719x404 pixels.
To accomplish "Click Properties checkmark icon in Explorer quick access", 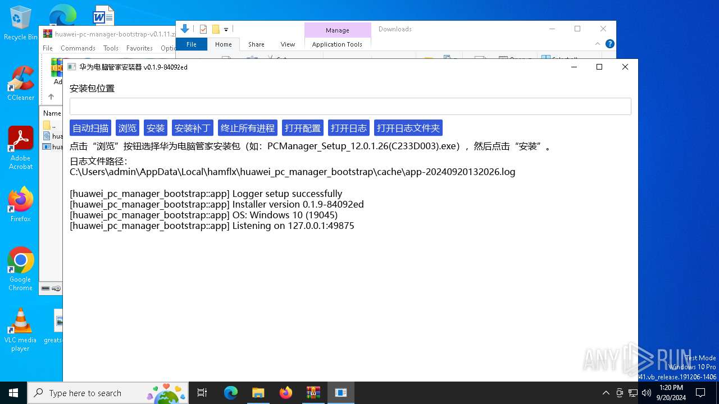I will point(203,29).
